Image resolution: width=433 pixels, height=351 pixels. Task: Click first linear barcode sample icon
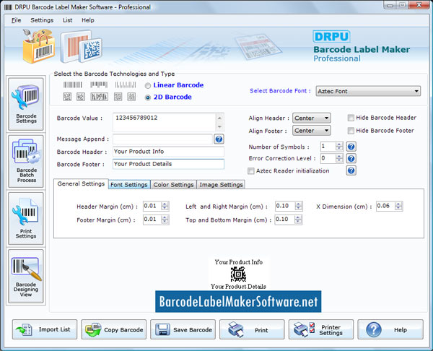(x=73, y=84)
